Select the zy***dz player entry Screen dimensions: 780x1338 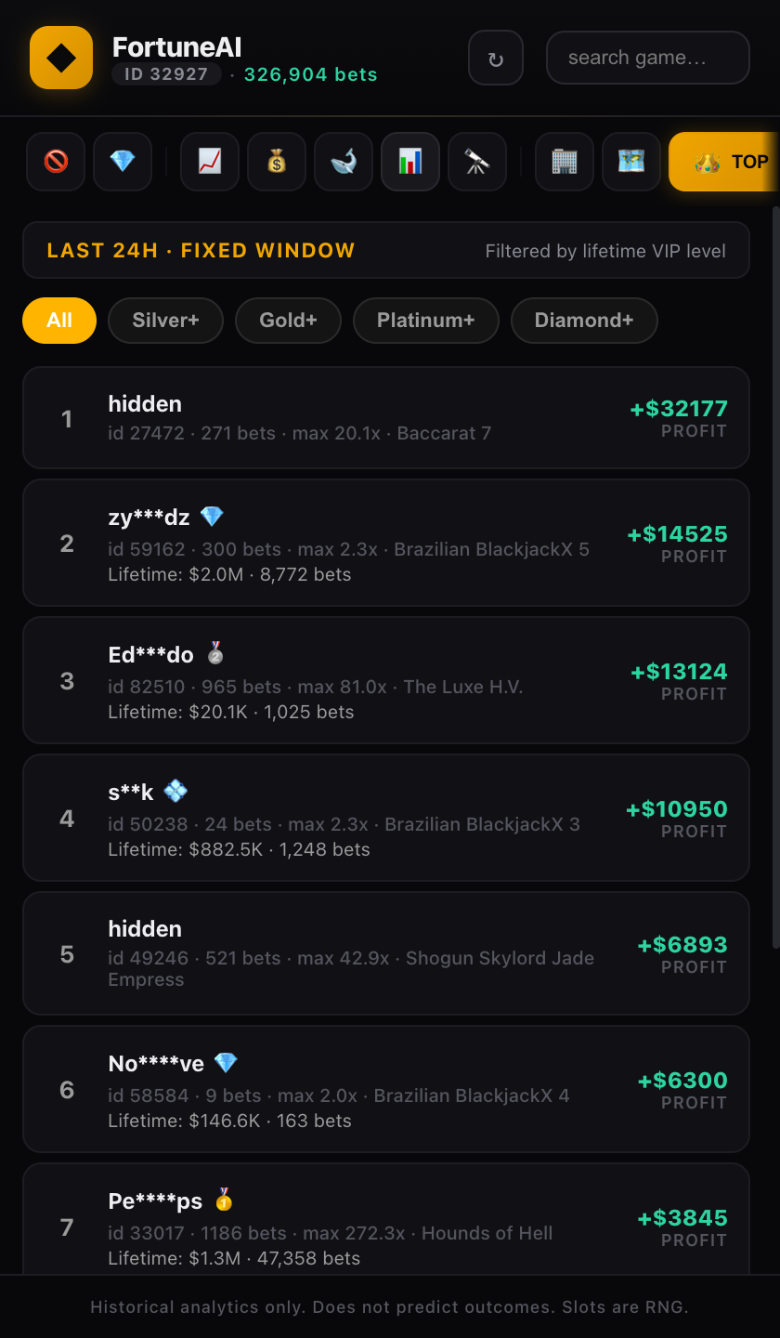pos(386,543)
